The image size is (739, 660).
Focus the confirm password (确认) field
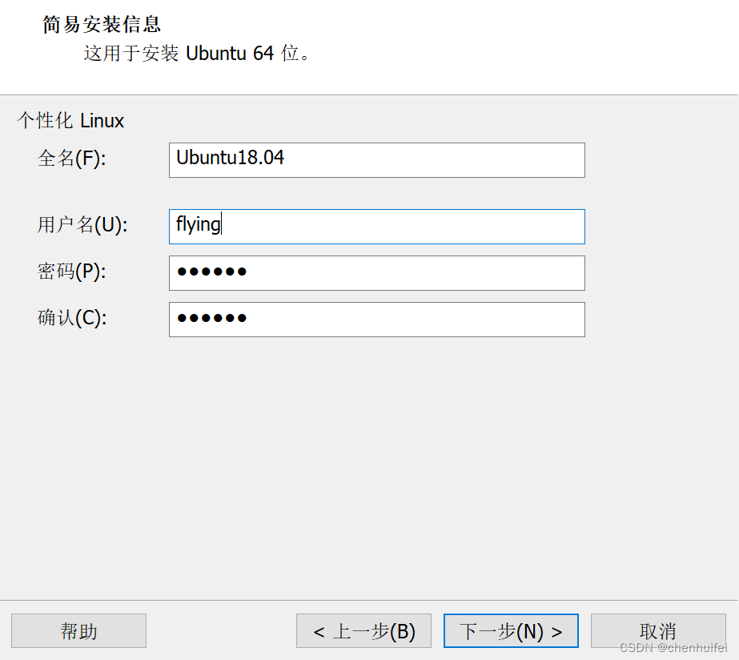coord(376,320)
